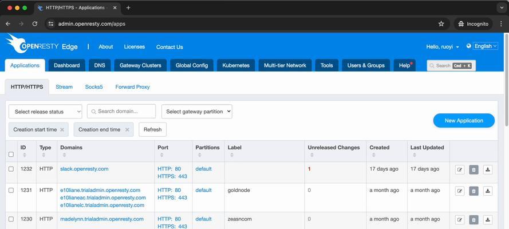Open the Licenses link
This screenshot has height=229, width=509.
pos(135,47)
